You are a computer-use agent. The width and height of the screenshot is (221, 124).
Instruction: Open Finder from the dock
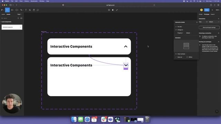74,120
